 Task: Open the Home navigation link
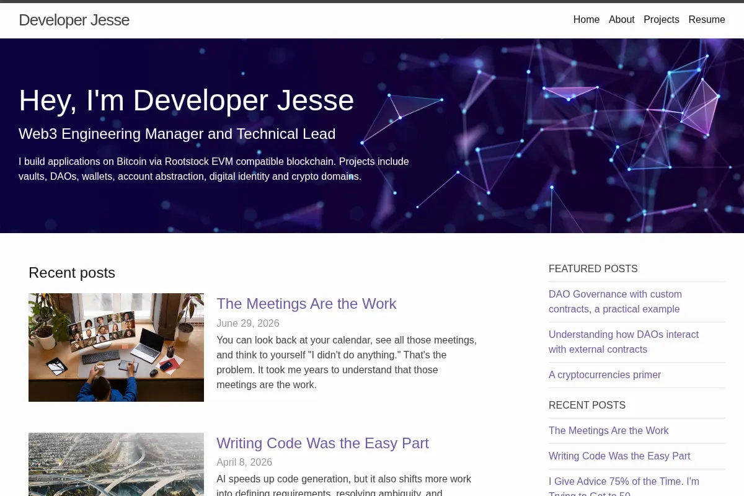pos(586,20)
